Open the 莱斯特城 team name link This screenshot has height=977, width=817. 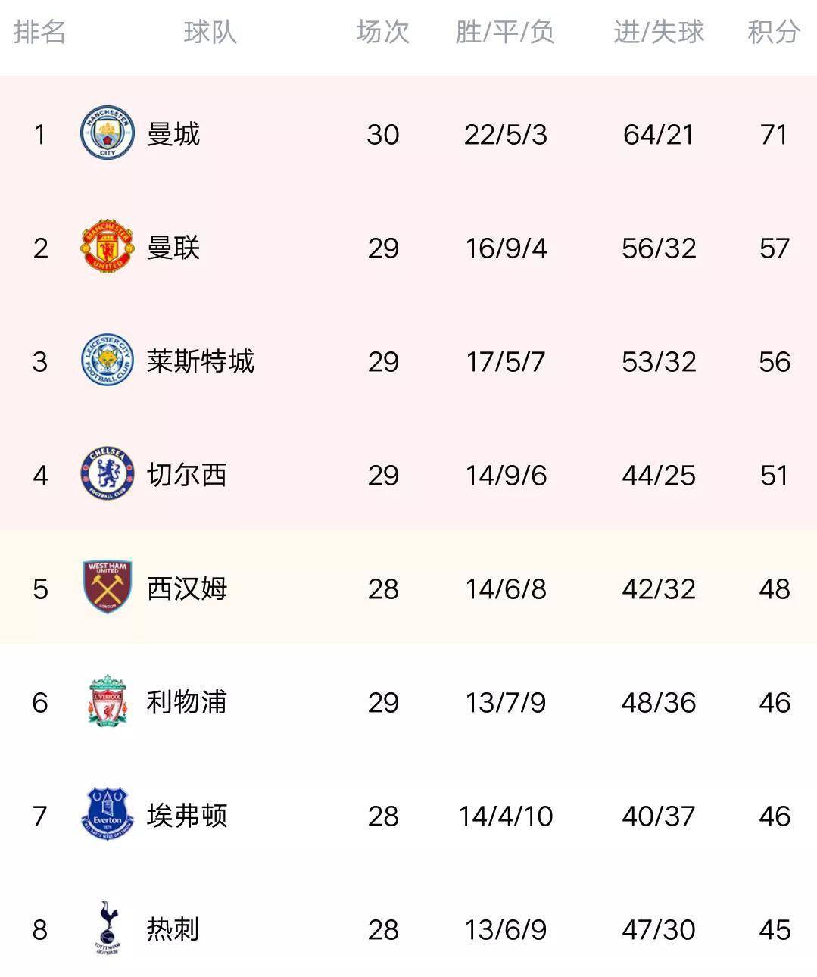coord(201,361)
